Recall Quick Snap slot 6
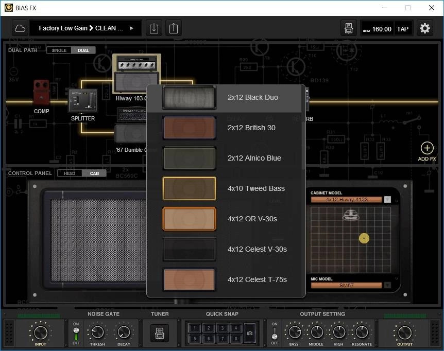The width and height of the screenshot is (444, 351). coord(209,338)
